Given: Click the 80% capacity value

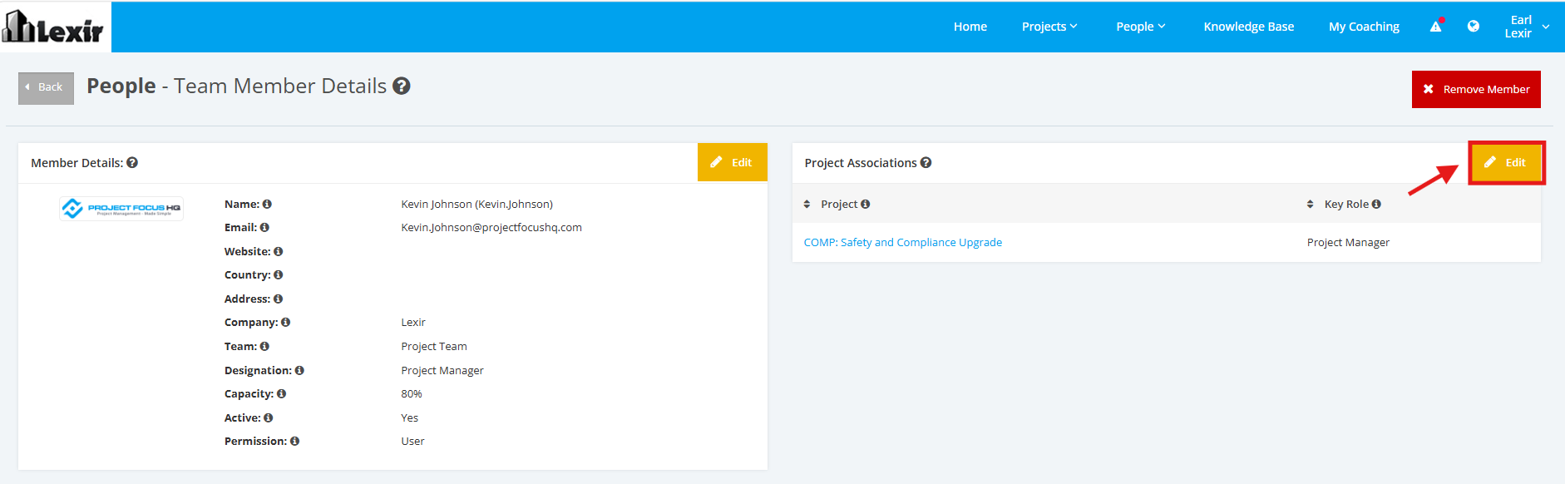Looking at the screenshot, I should point(412,393).
